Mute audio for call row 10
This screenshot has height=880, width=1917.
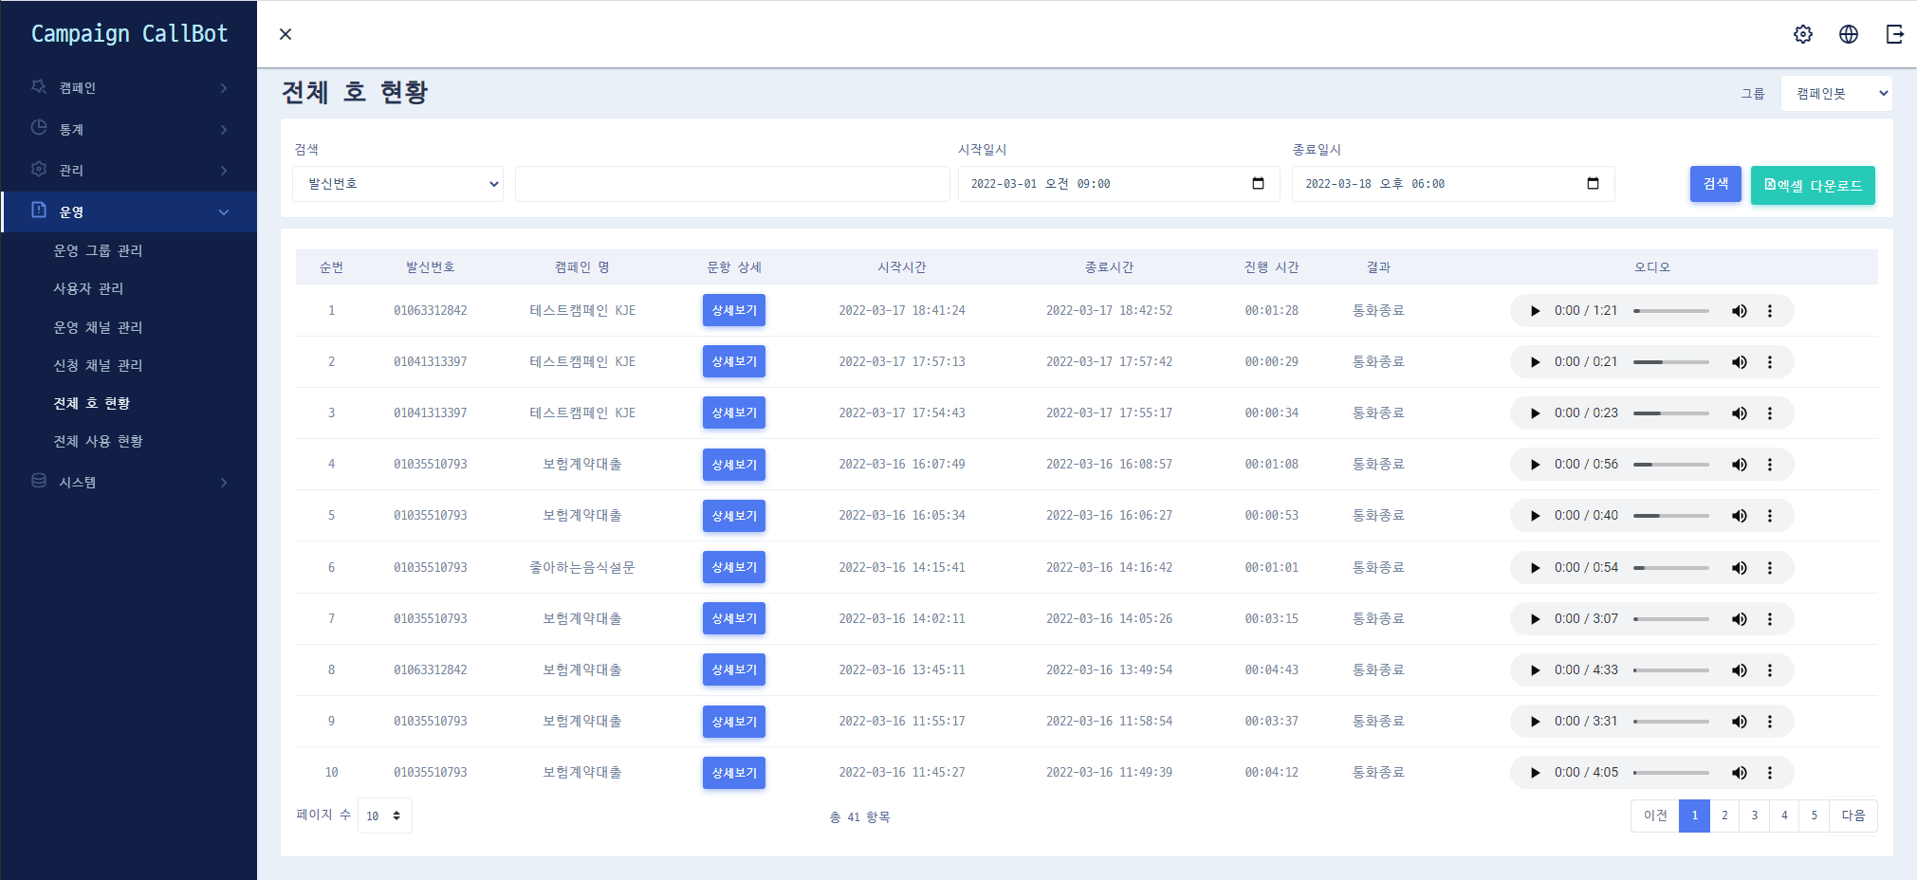(x=1739, y=773)
